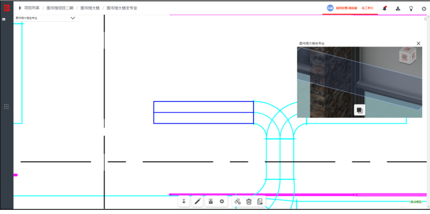Click the blue user avatar circle

point(330,8)
